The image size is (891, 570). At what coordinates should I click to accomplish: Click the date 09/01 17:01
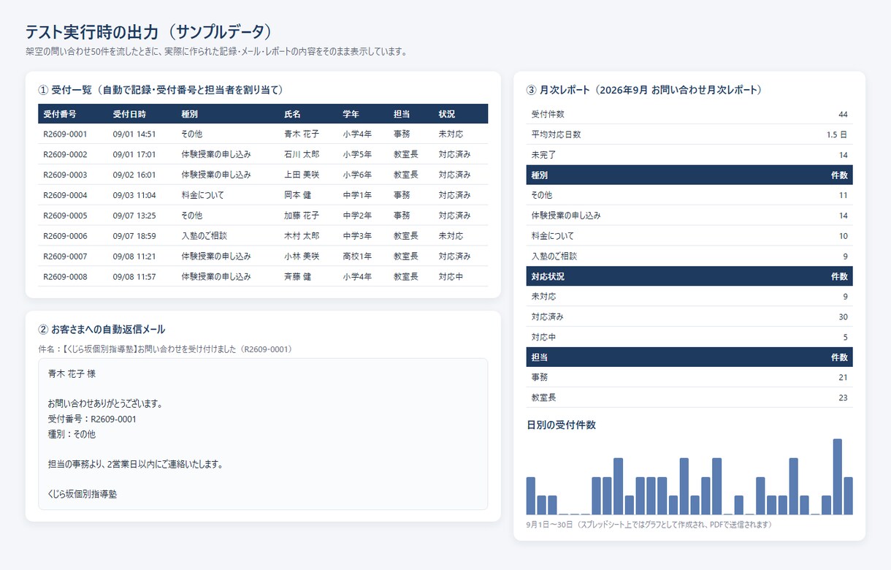[134, 155]
